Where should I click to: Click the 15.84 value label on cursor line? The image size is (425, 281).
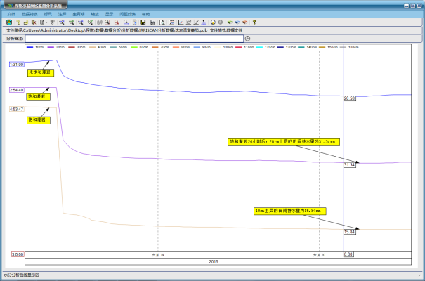[x=350, y=232]
